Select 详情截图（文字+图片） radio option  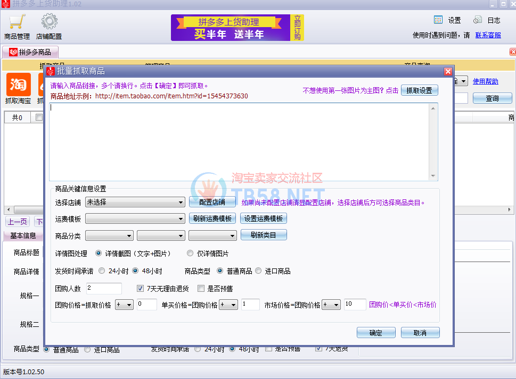pos(99,253)
